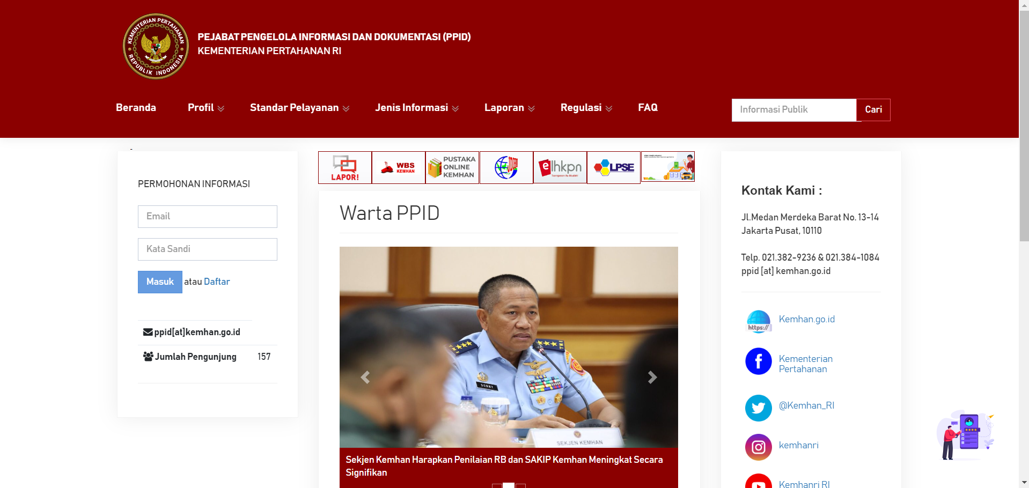
Task: Click the Twitter bird icon
Action: [758, 408]
